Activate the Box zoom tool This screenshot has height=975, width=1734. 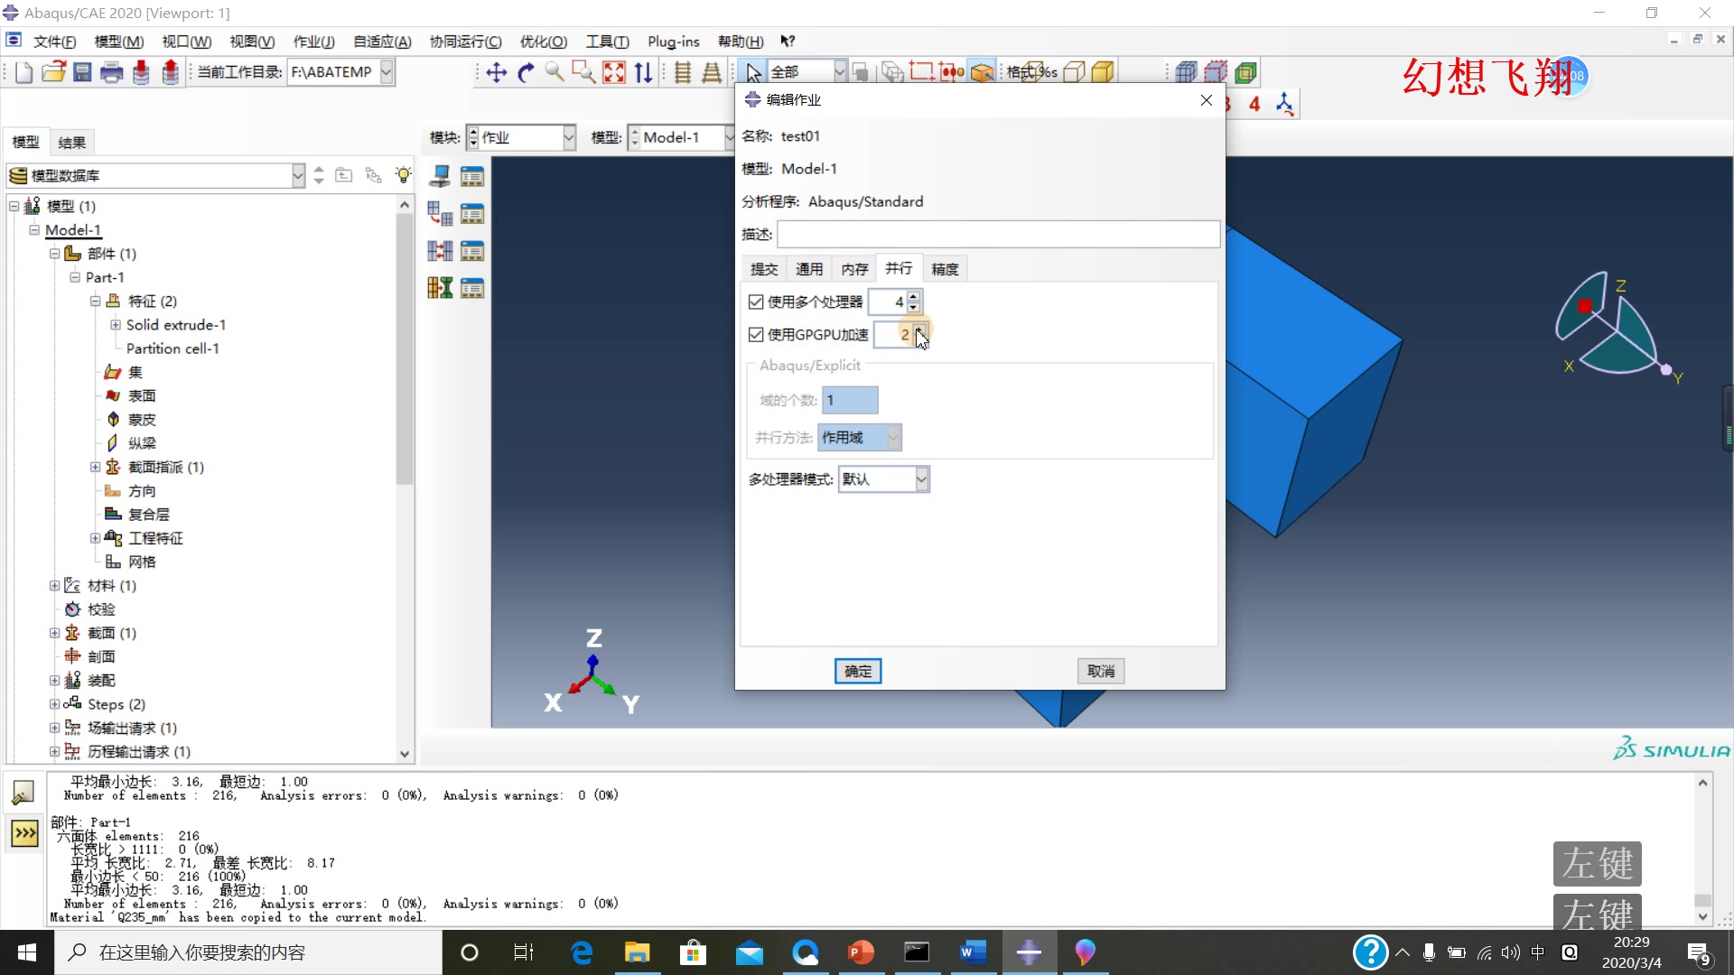pos(584,72)
